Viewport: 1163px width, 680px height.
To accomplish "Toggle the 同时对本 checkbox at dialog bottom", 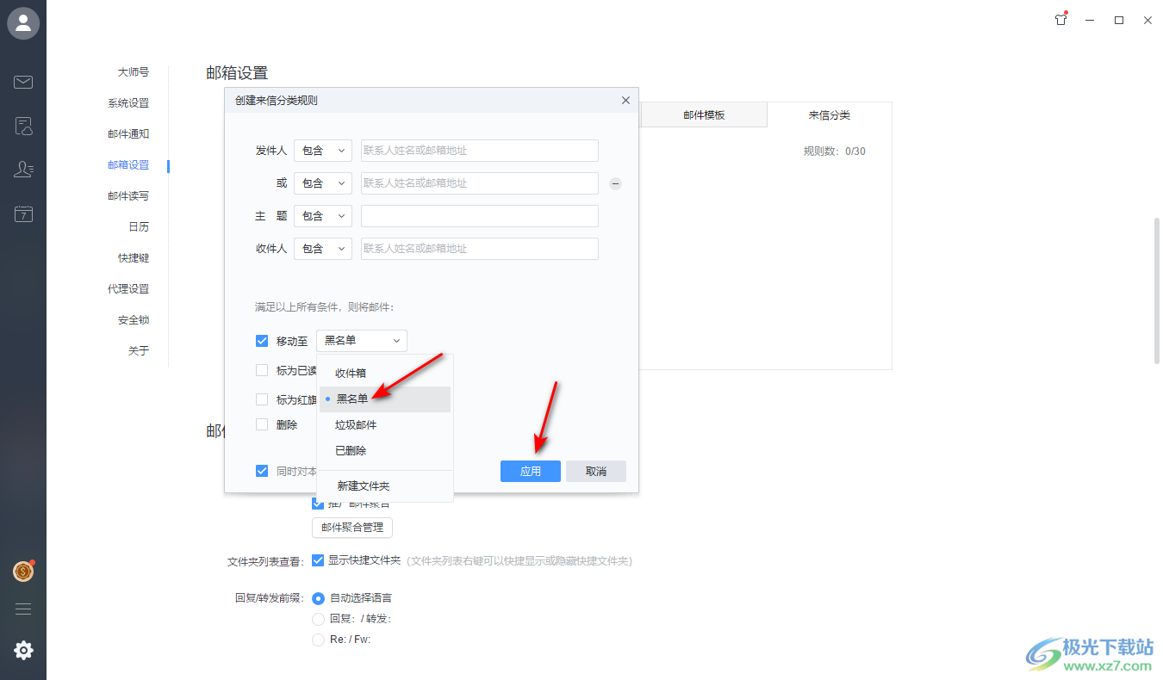I will [x=262, y=471].
